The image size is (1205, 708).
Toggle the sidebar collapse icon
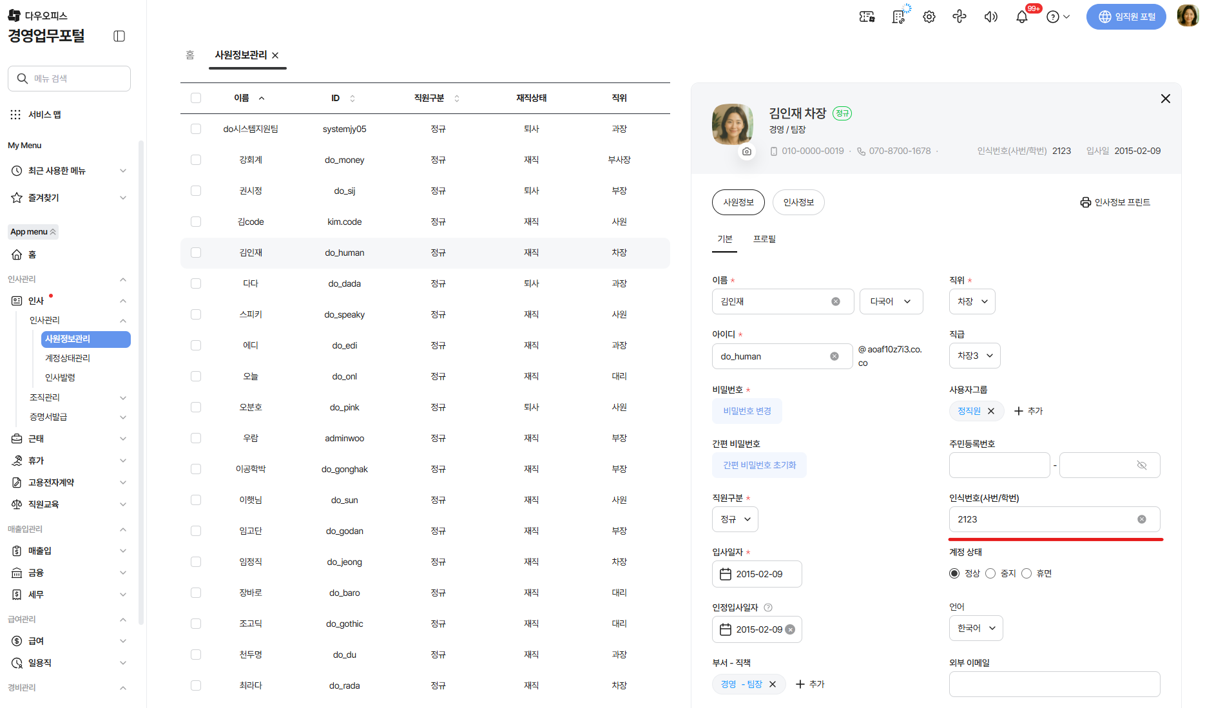[x=119, y=36]
